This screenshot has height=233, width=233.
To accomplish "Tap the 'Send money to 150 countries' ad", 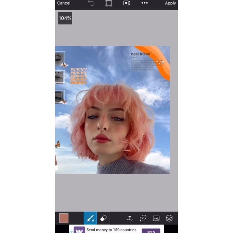I will 111,230.
